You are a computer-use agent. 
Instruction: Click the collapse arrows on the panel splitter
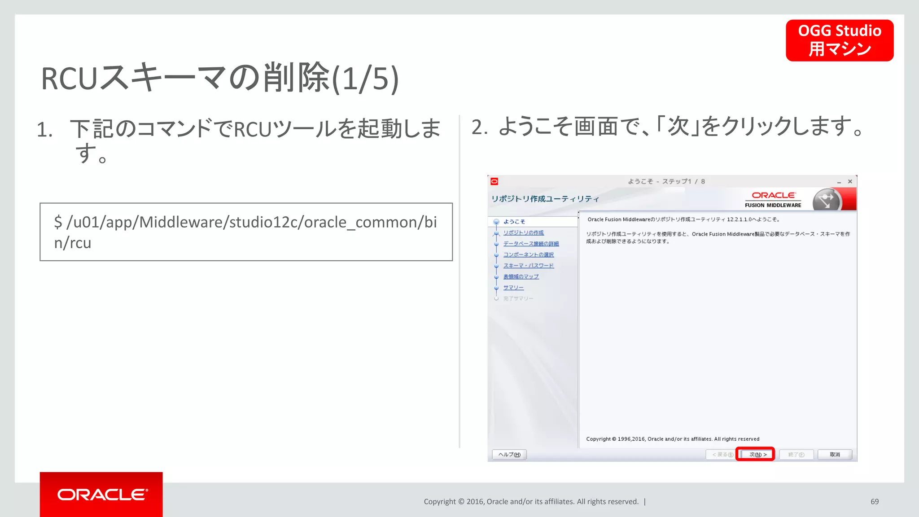tap(578, 215)
